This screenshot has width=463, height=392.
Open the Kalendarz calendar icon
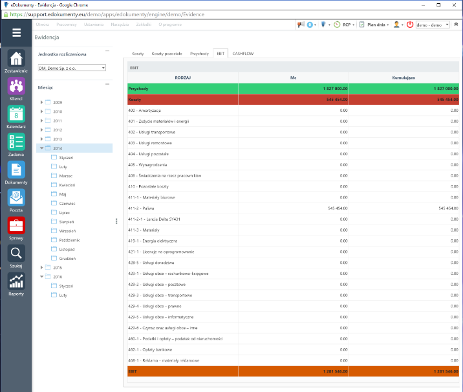(x=16, y=114)
